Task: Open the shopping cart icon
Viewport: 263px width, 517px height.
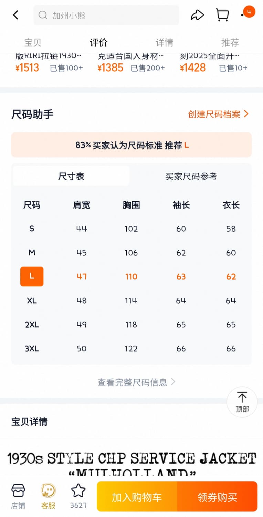Action: pyautogui.click(x=222, y=15)
